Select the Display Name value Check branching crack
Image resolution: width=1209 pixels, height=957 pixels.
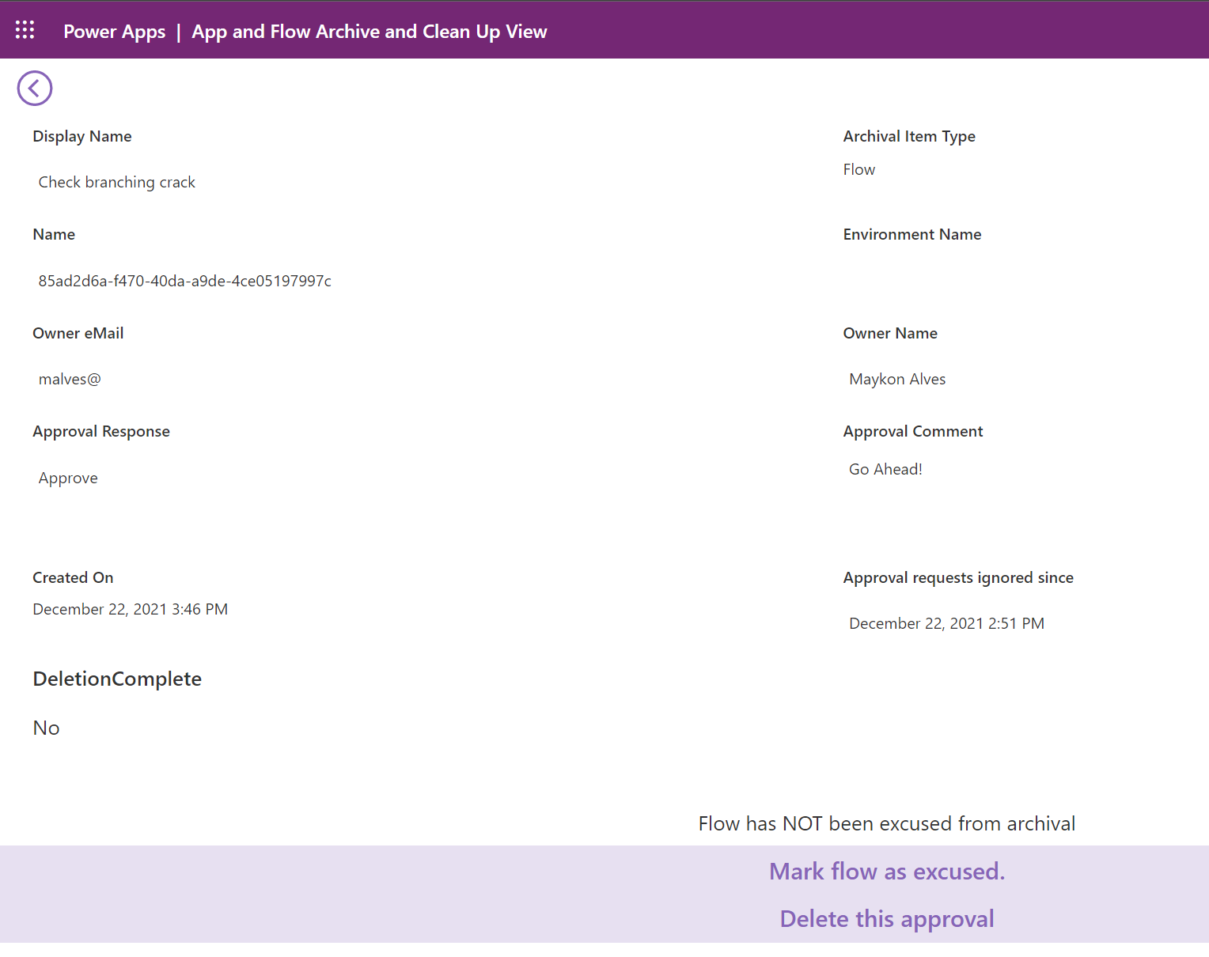point(116,182)
